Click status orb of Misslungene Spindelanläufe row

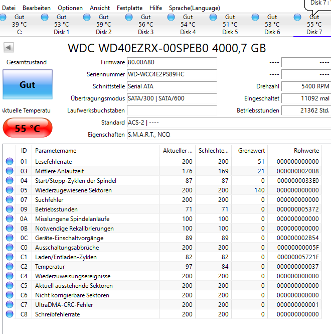[10, 218]
